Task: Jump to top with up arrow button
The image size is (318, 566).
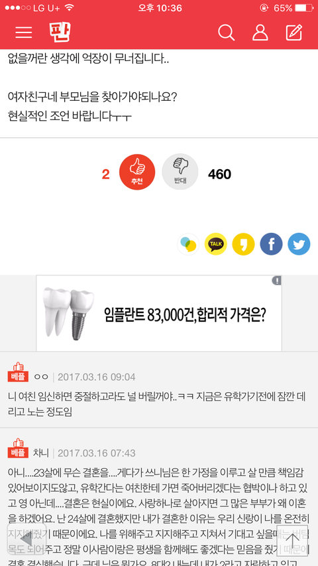Action: (292, 540)
